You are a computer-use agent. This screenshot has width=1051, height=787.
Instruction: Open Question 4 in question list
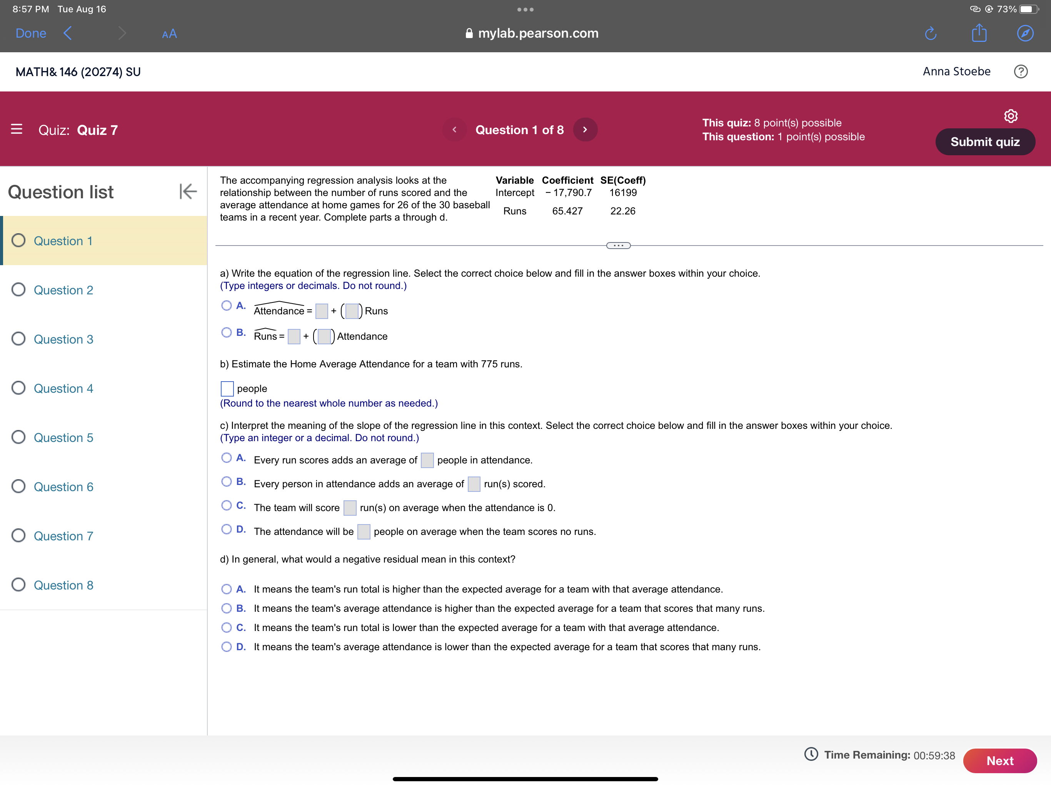coord(63,388)
